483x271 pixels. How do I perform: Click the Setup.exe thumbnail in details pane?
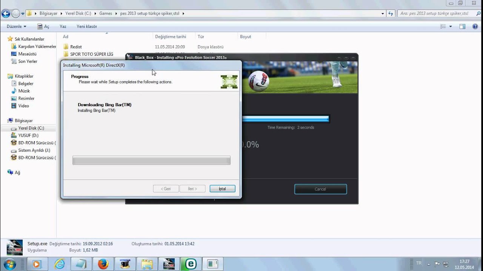point(14,247)
